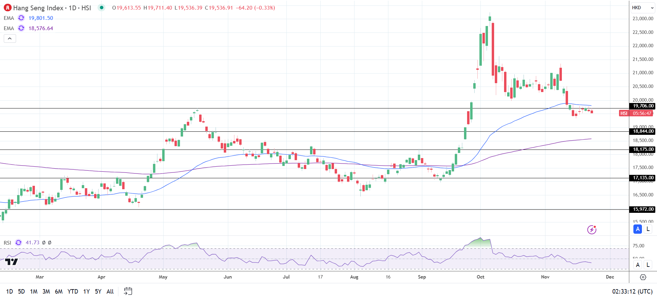
Task: Click the green market status dot
Action: 101,8
